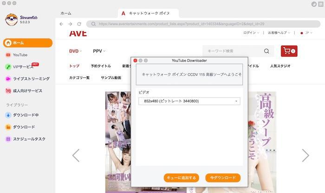Show previous slide with left carousel arrow
The height and width of the screenshot is (193, 325).
(x=76, y=155)
